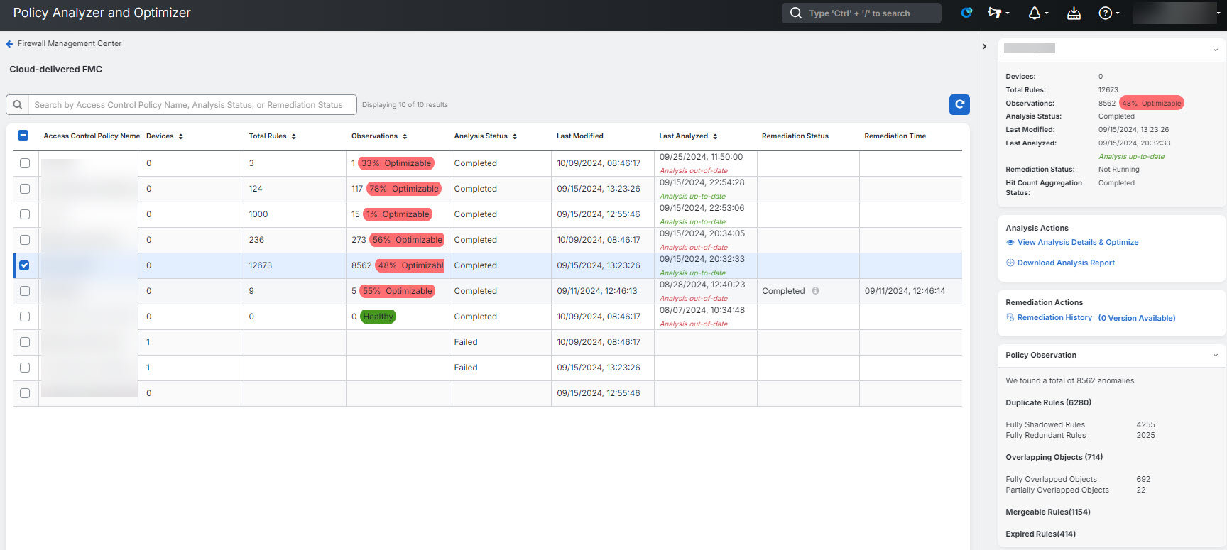Click the download icon beside Analysis Report
This screenshot has height=550, width=1227.
(1010, 263)
